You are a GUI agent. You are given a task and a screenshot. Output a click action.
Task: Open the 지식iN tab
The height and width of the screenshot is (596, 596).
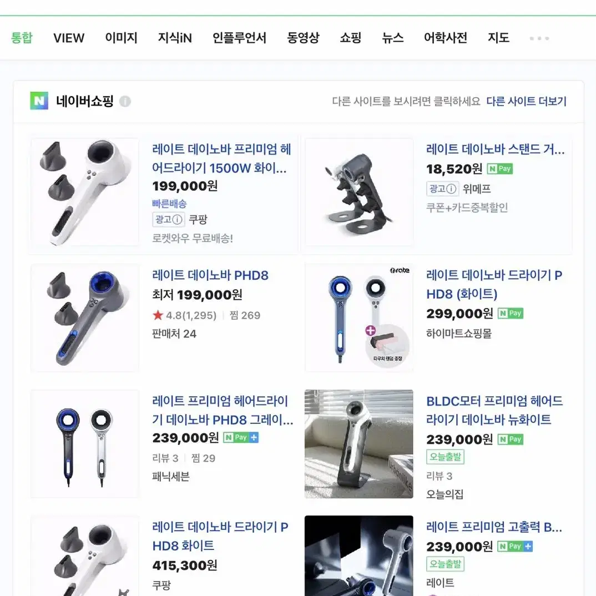(175, 38)
